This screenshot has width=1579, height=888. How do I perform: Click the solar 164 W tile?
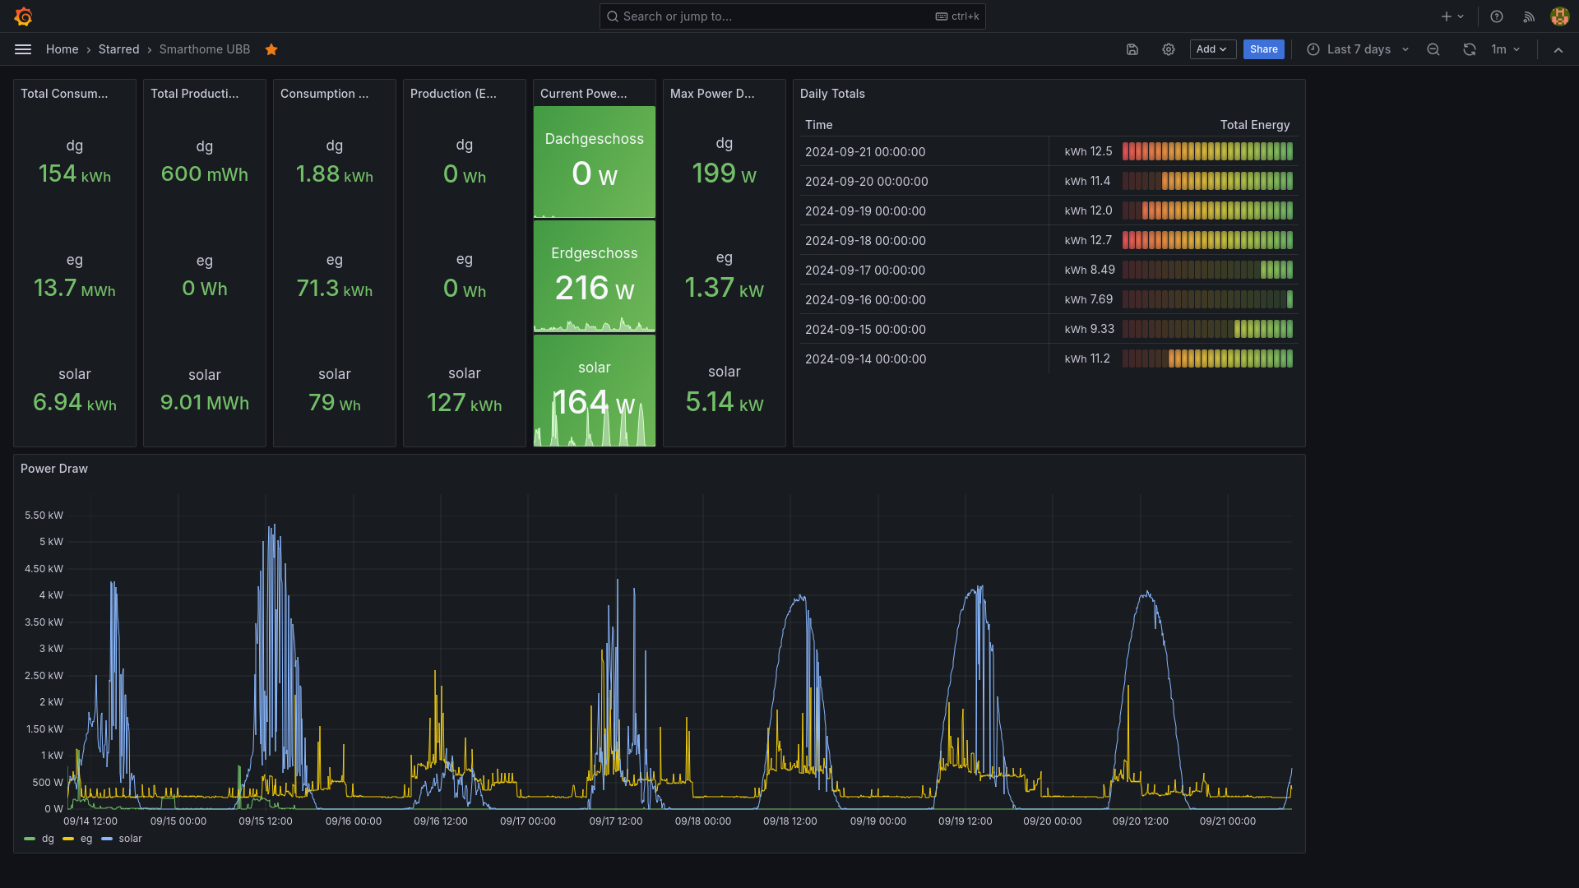[595, 391]
